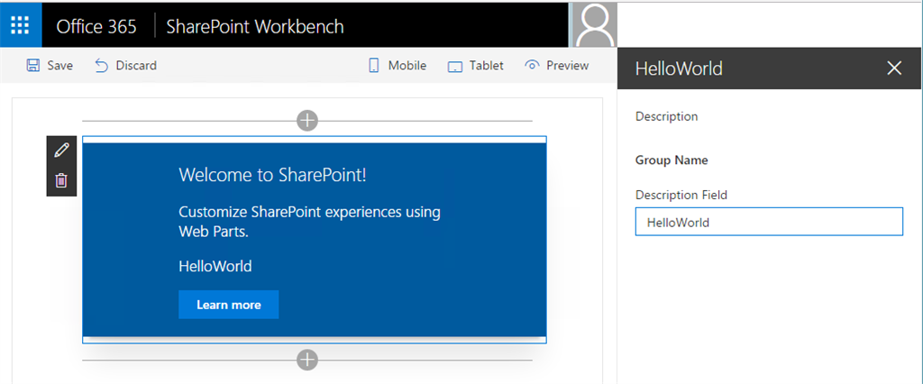Switch to Mobile view

coord(397,65)
